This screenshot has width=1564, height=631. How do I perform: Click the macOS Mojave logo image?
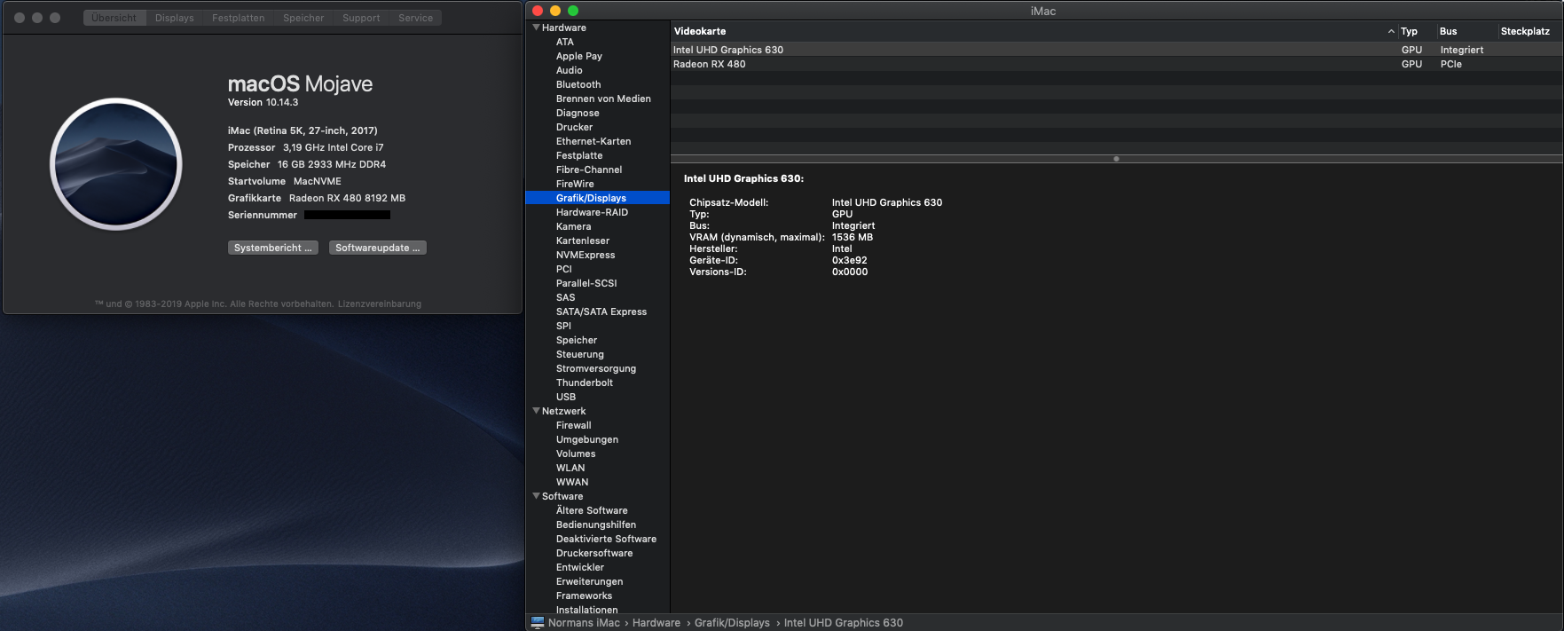coord(116,164)
